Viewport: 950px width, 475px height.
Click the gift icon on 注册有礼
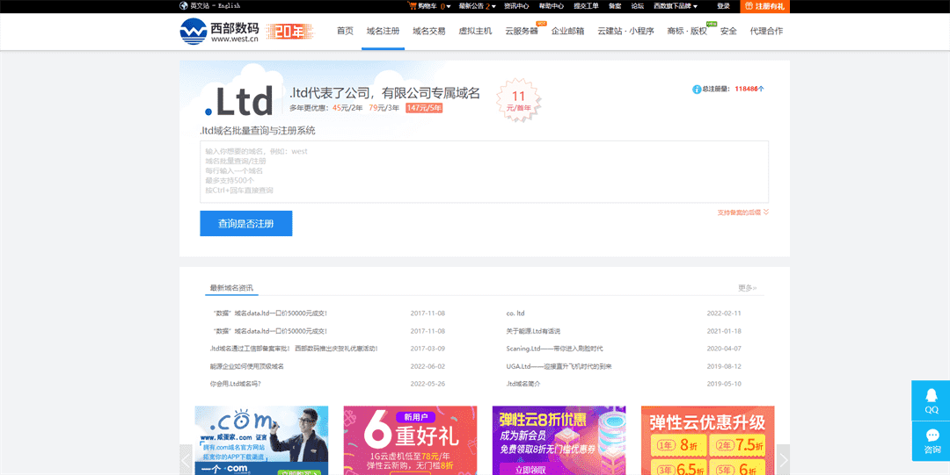(x=749, y=6)
